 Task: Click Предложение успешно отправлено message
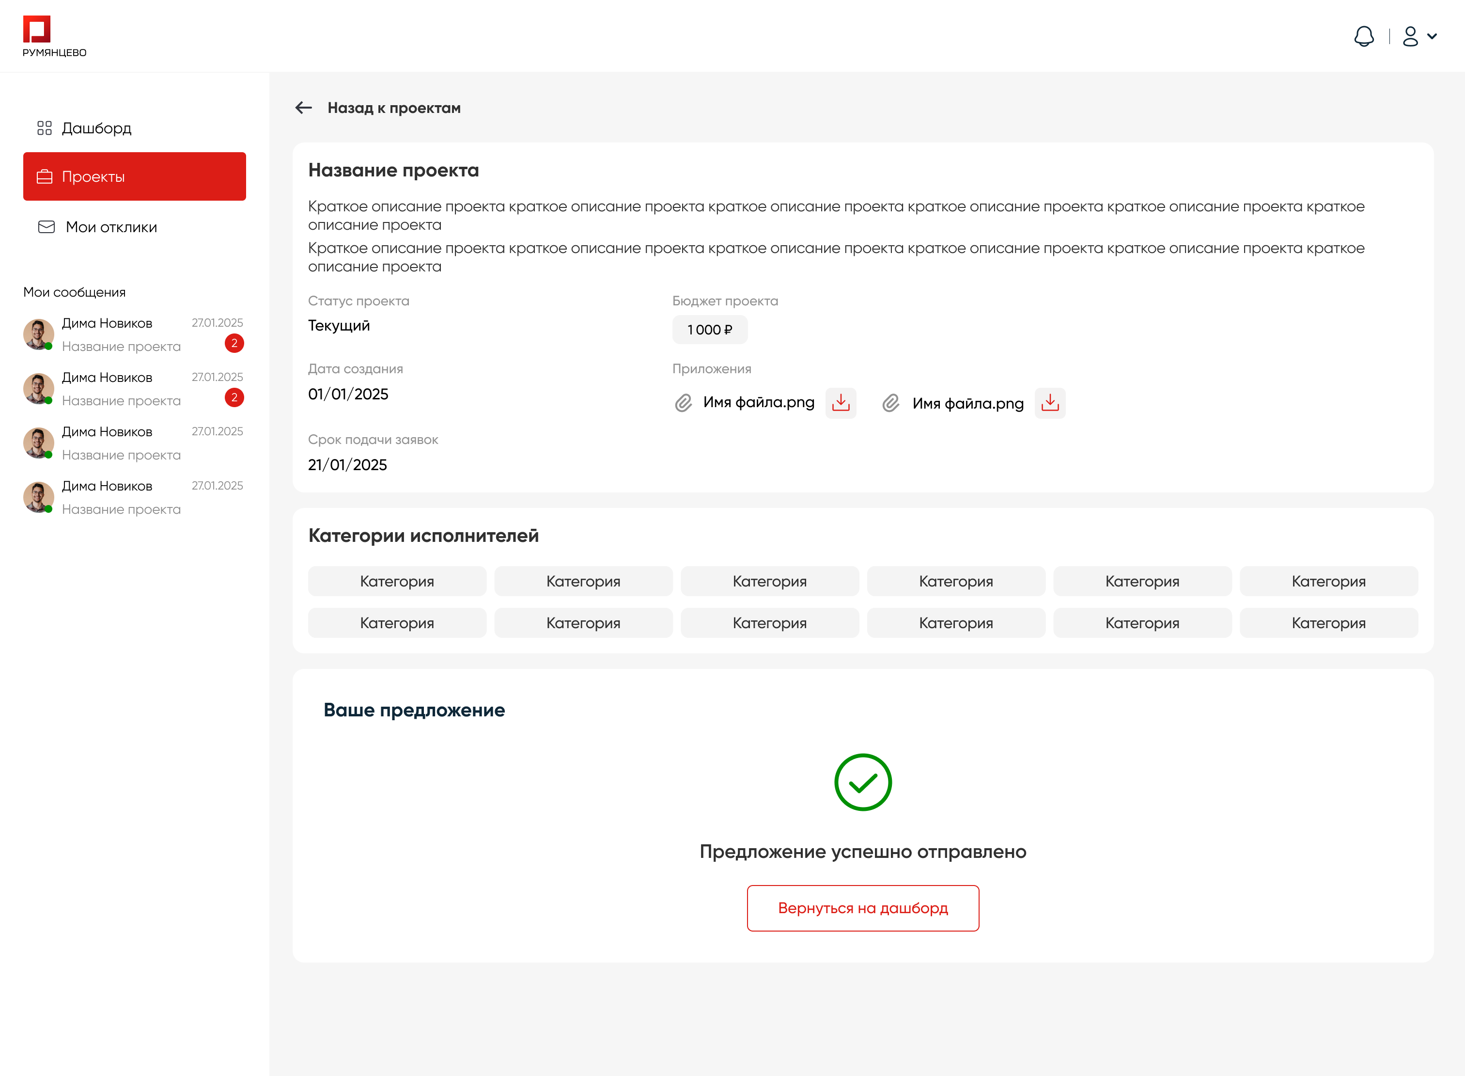coord(863,852)
